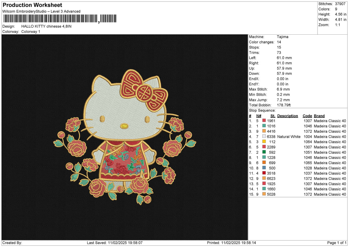Click the teal swatch in stop 14
Image resolution: width=349 pixels, height=247 pixels.
tap(264, 189)
